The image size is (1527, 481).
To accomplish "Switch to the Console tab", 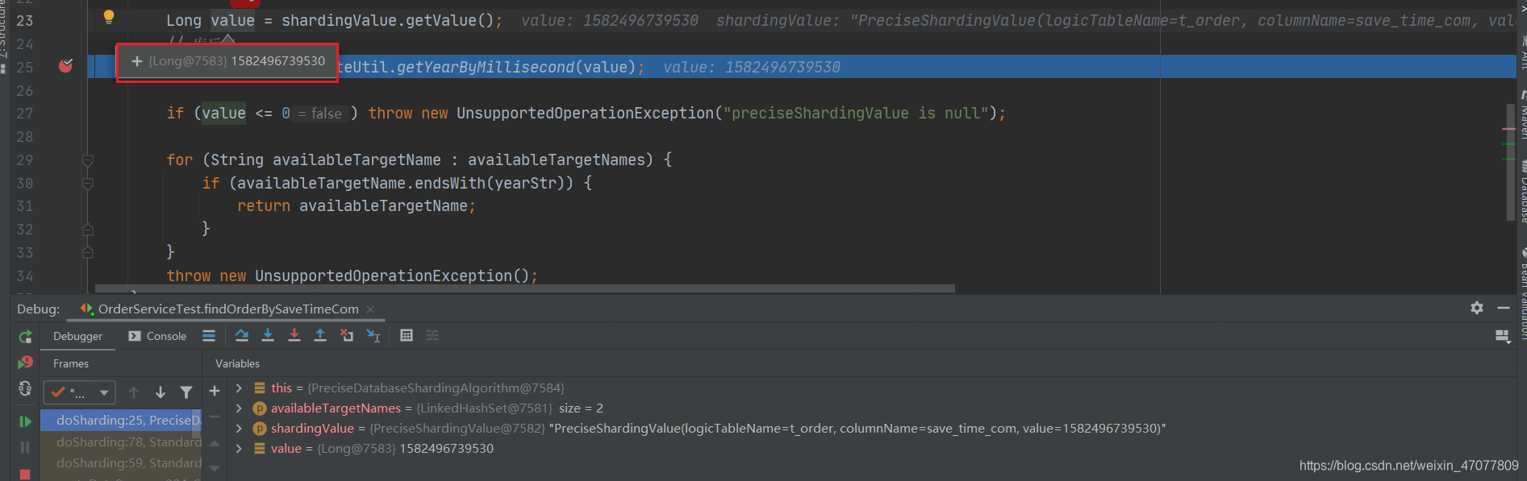I will click(157, 337).
